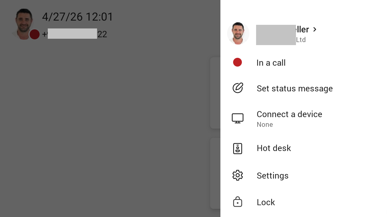Screen dimensions: 387x217
Task: Click the padlock Lock icon
Action: [x=238, y=202]
